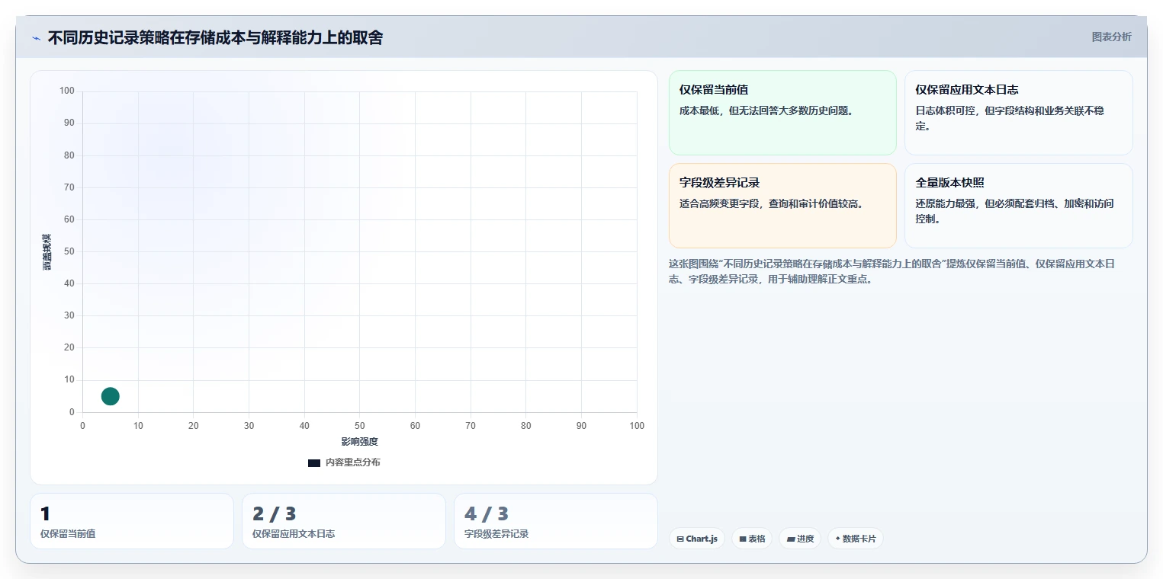
Task: Click the 仅保留应用文本日志 label under 2 / 3
Action: click(x=294, y=533)
